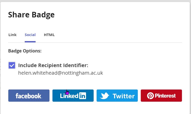Click the horizontal divider line below the tabs
The height and width of the screenshot is (114, 191).
114,42
